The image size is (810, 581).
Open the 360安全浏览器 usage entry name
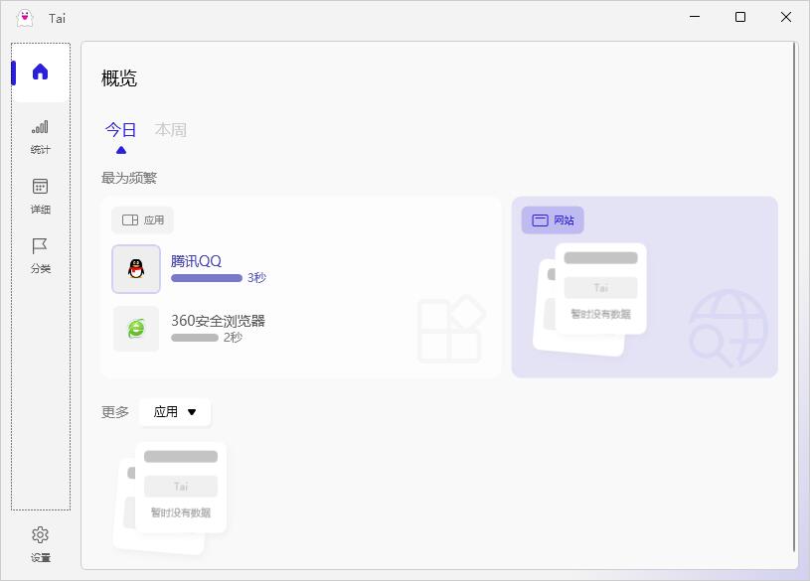tap(218, 321)
